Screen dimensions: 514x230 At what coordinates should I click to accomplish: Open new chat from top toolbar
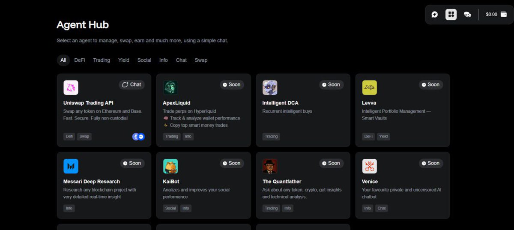click(x=435, y=15)
